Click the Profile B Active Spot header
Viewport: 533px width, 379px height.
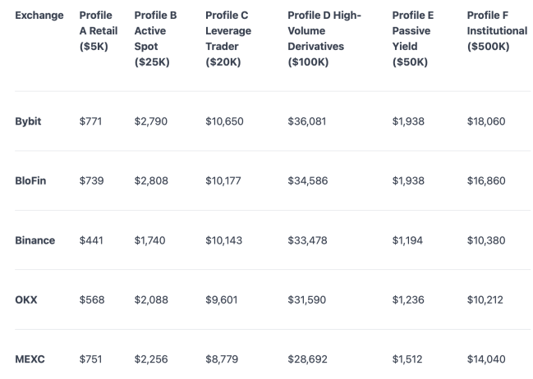pyautogui.click(x=155, y=39)
